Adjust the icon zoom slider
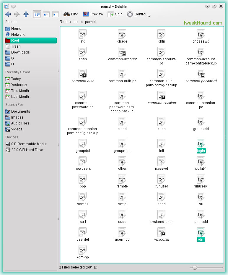The image size is (228, 275). coord(195,267)
